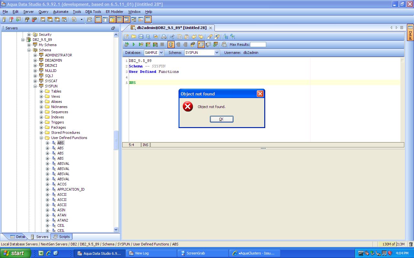Collapse the SYSFUN schema node
Image resolution: width=414 pixels, height=258 pixels.
click(x=35, y=86)
